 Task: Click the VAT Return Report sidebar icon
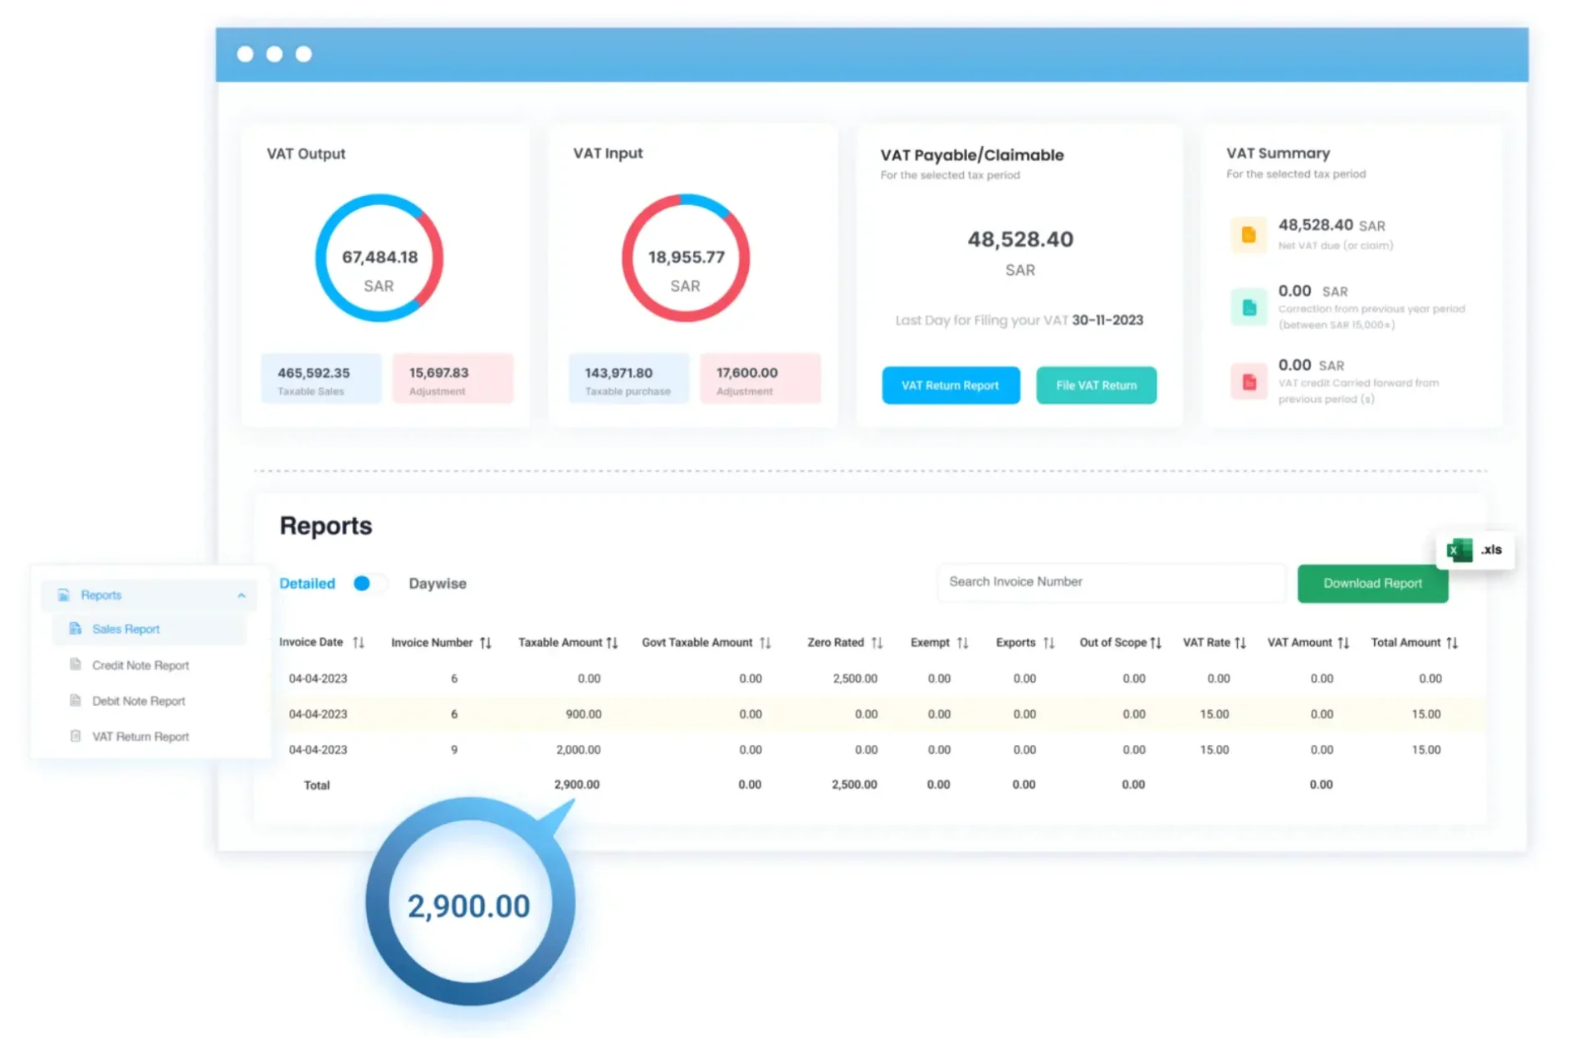click(76, 736)
